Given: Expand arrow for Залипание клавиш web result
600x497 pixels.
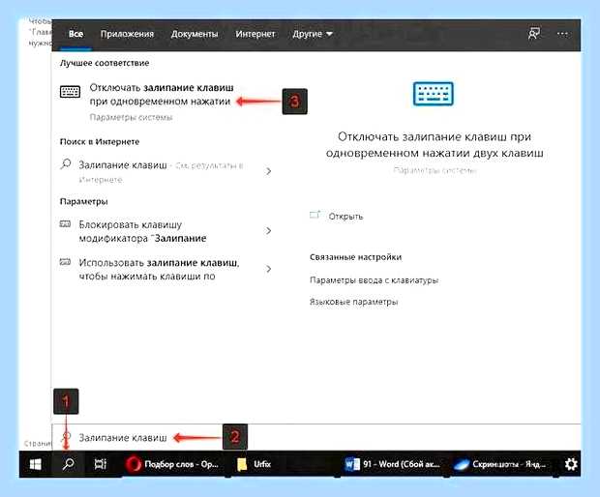Looking at the screenshot, I should pyautogui.click(x=269, y=171).
